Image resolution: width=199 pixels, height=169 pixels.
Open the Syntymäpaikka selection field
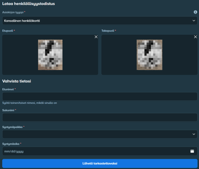[x=100, y=134]
